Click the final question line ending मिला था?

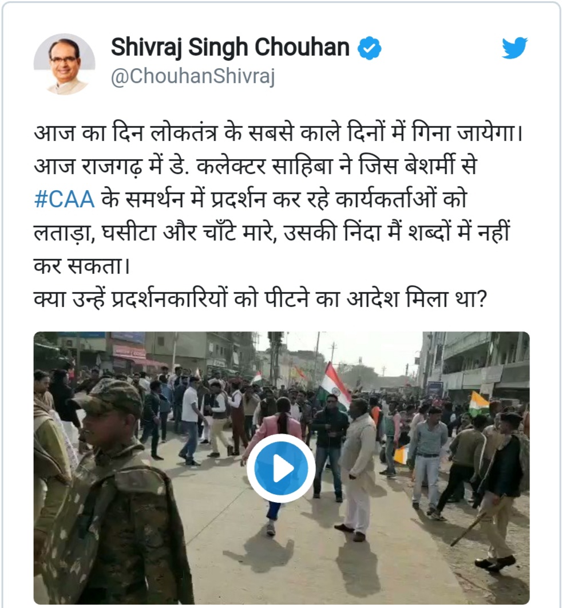pyautogui.click(x=260, y=299)
